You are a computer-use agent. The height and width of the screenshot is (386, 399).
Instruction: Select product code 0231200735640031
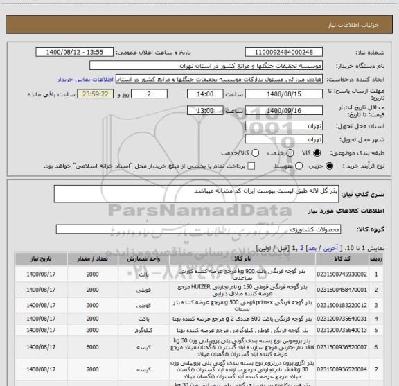click(342, 319)
